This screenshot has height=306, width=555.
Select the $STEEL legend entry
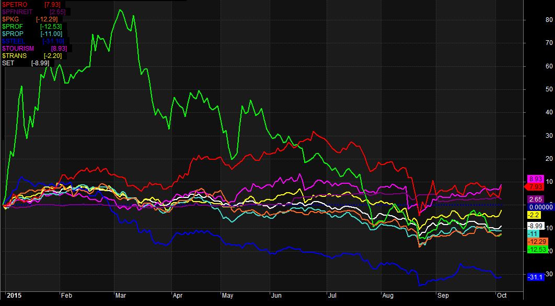tap(14, 41)
